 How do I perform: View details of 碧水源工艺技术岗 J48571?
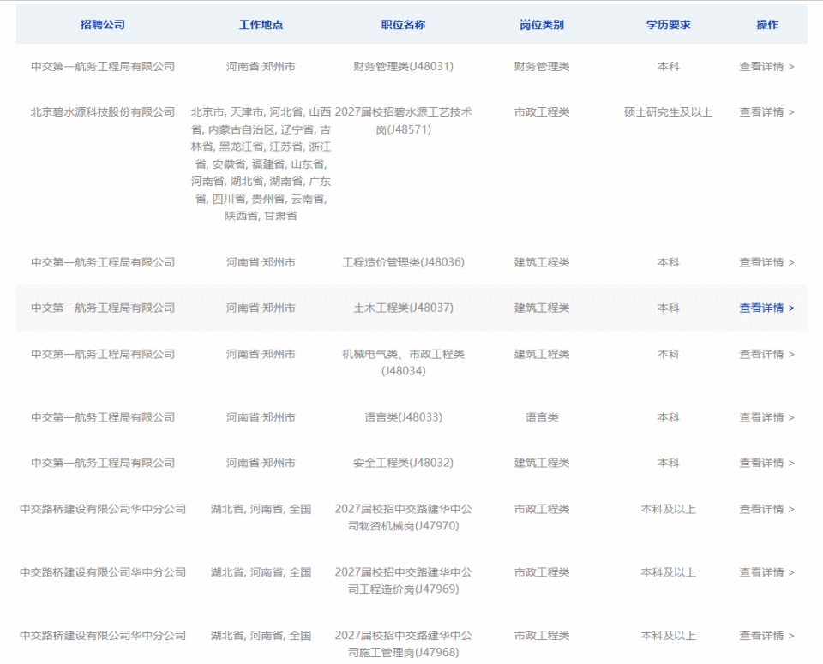pos(766,112)
